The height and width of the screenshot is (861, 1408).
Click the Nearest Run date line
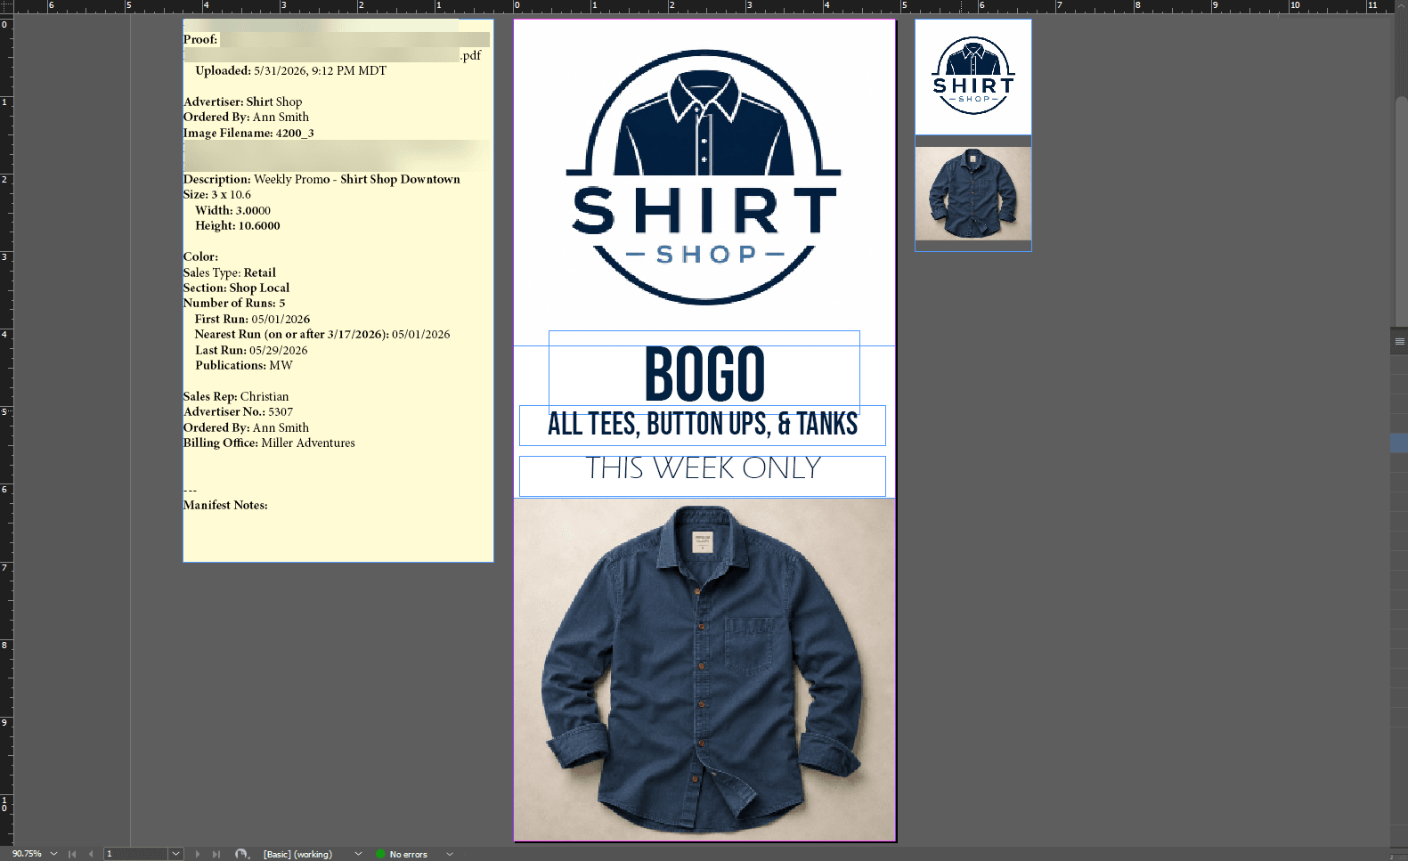322,334
